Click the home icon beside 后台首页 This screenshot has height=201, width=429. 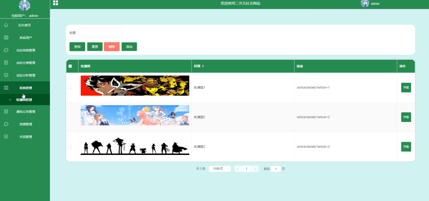pyautogui.click(x=6, y=25)
